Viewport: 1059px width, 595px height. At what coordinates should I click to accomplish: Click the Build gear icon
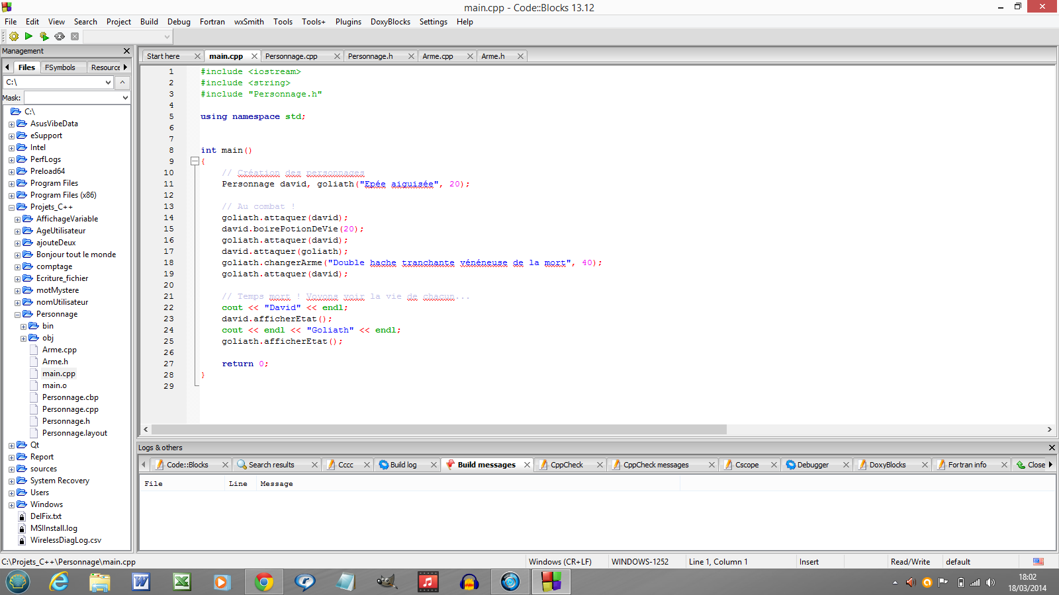[13, 36]
